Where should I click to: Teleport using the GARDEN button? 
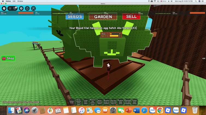tap(103, 17)
